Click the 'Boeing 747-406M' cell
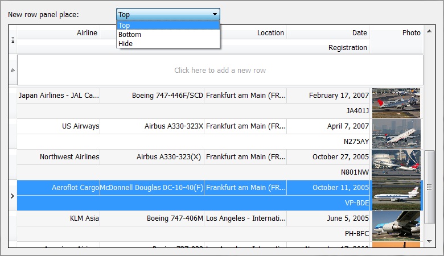The image size is (444, 256). 152,218
